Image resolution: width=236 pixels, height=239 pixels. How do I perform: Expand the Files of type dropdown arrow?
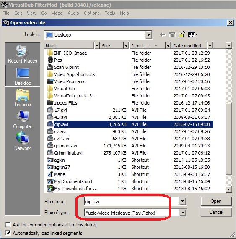coord(183,213)
